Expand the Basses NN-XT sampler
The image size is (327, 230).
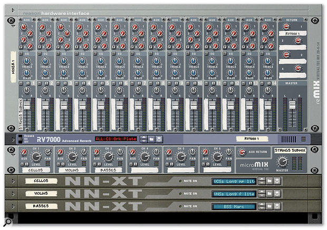click(13, 206)
